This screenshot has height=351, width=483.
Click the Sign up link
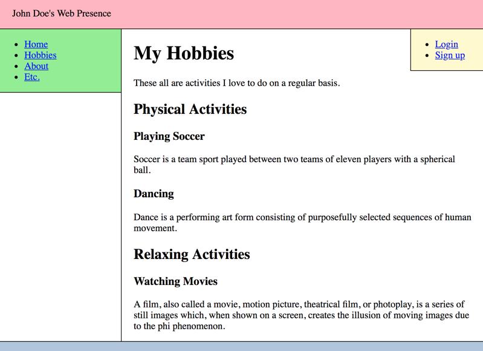point(450,55)
